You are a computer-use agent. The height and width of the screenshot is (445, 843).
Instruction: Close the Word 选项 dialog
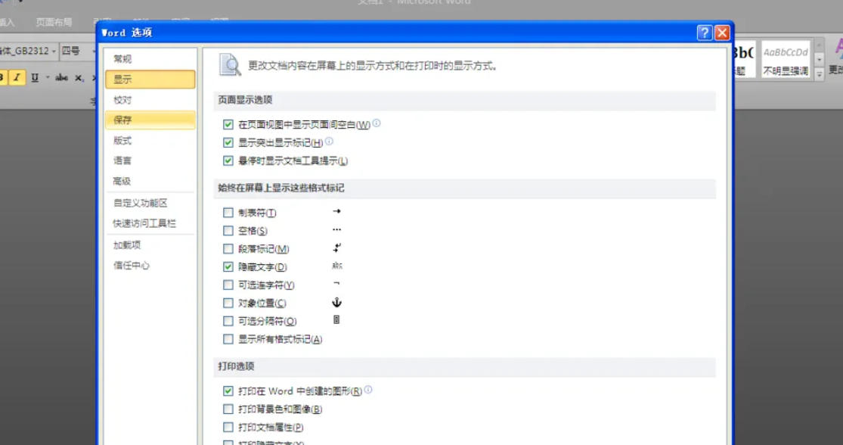point(722,33)
